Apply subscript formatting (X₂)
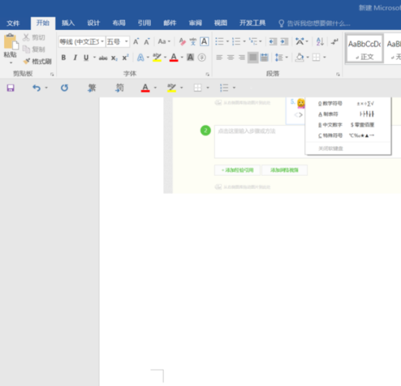 click(x=114, y=58)
